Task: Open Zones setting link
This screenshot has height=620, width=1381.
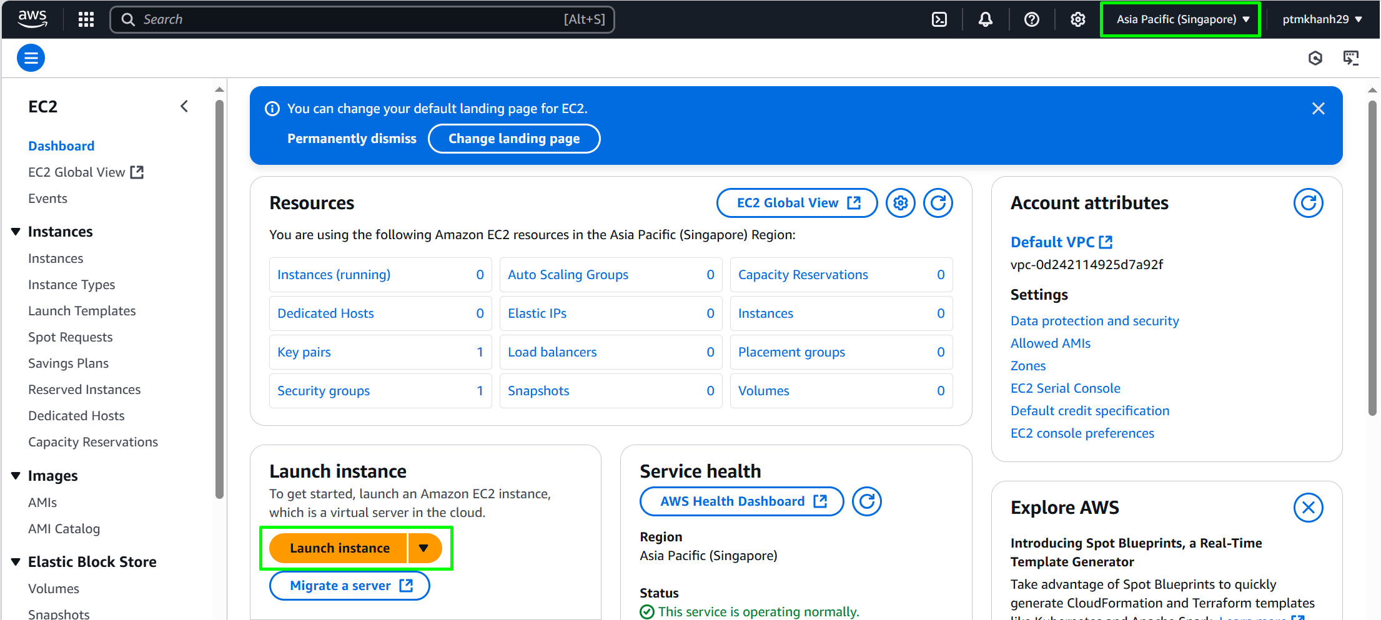Action: pos(1028,366)
